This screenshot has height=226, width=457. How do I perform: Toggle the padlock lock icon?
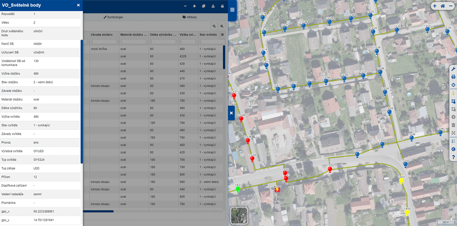(x=222, y=6)
